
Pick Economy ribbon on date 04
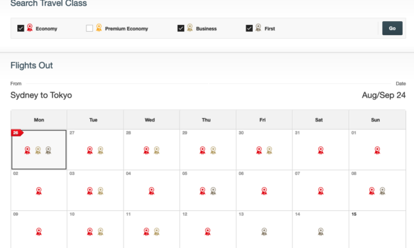pos(151,191)
